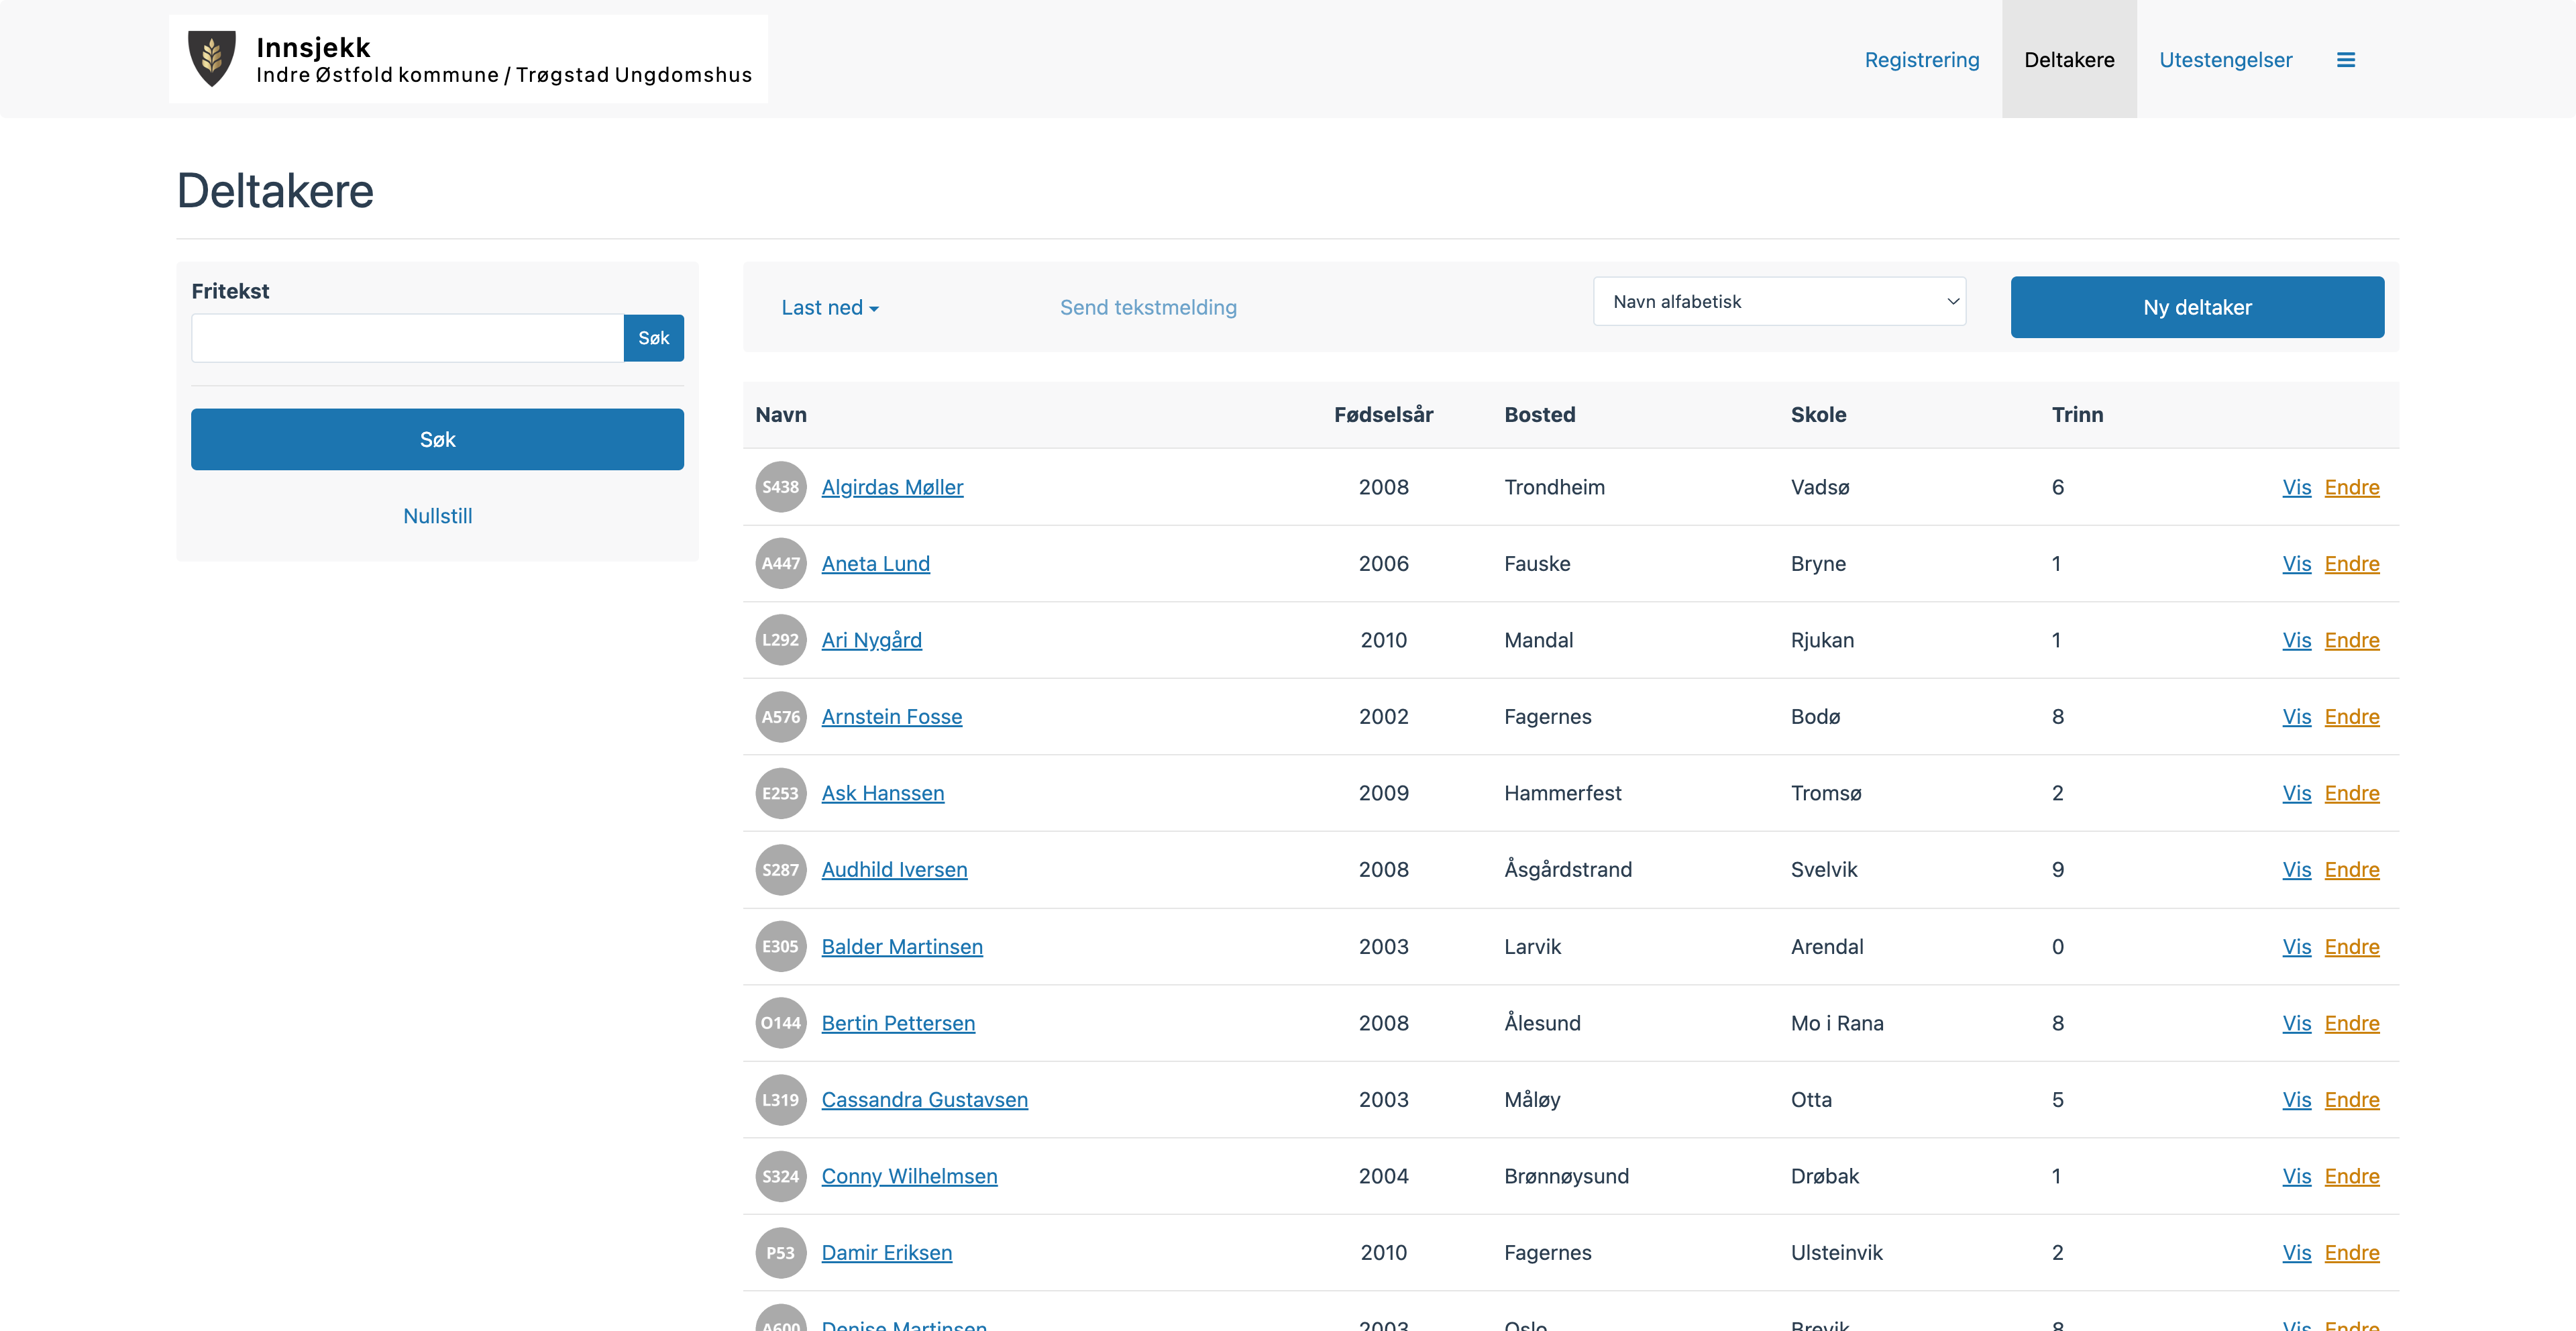This screenshot has height=1331, width=2576.
Task: Expand the Last ned dropdown
Action: [x=829, y=308]
